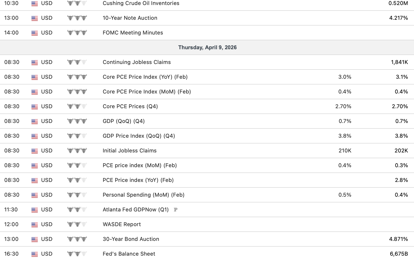Click the importance bulls for 30-Year Bond Auction

coord(77,239)
